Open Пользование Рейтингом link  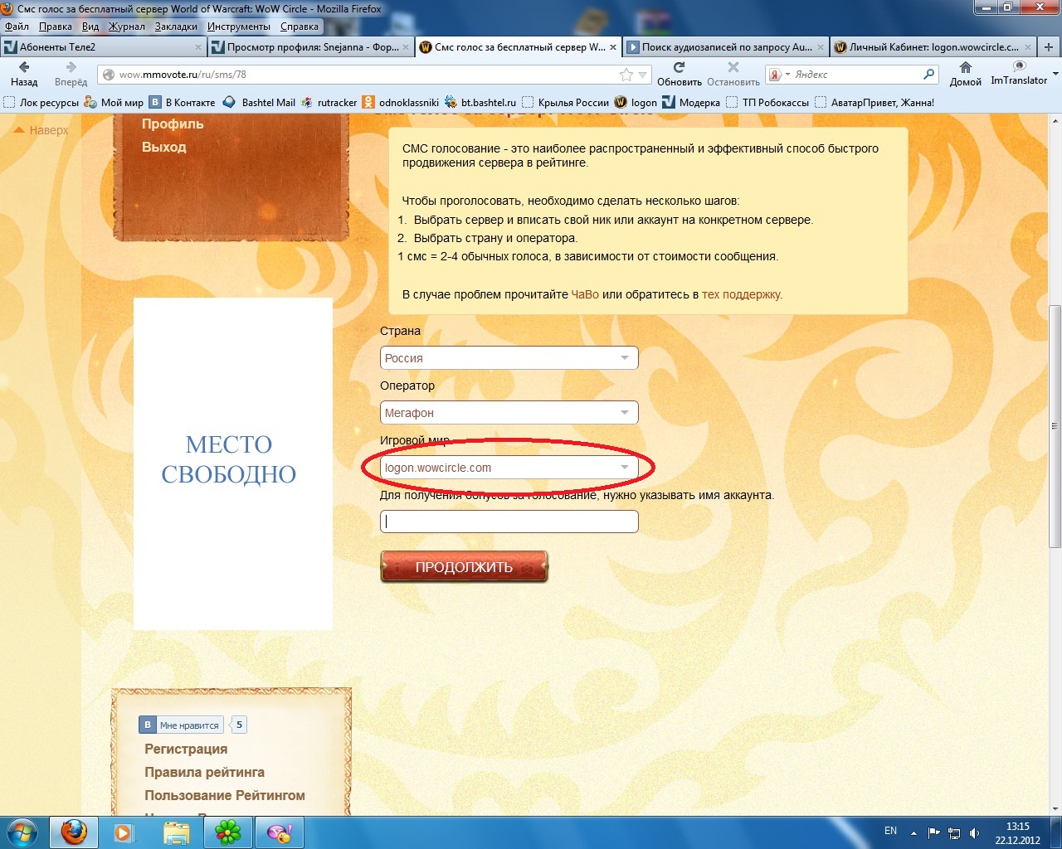coord(225,795)
